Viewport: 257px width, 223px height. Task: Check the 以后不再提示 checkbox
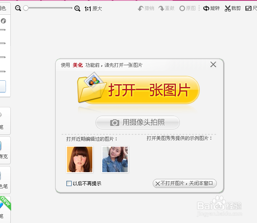coord(69,183)
